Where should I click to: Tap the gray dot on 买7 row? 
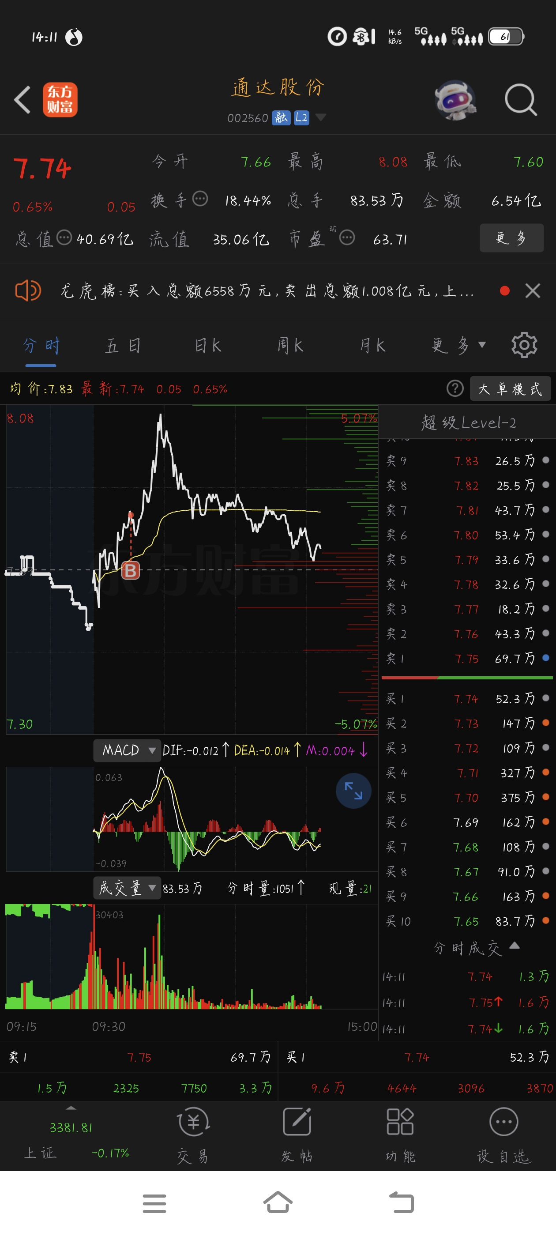(545, 846)
